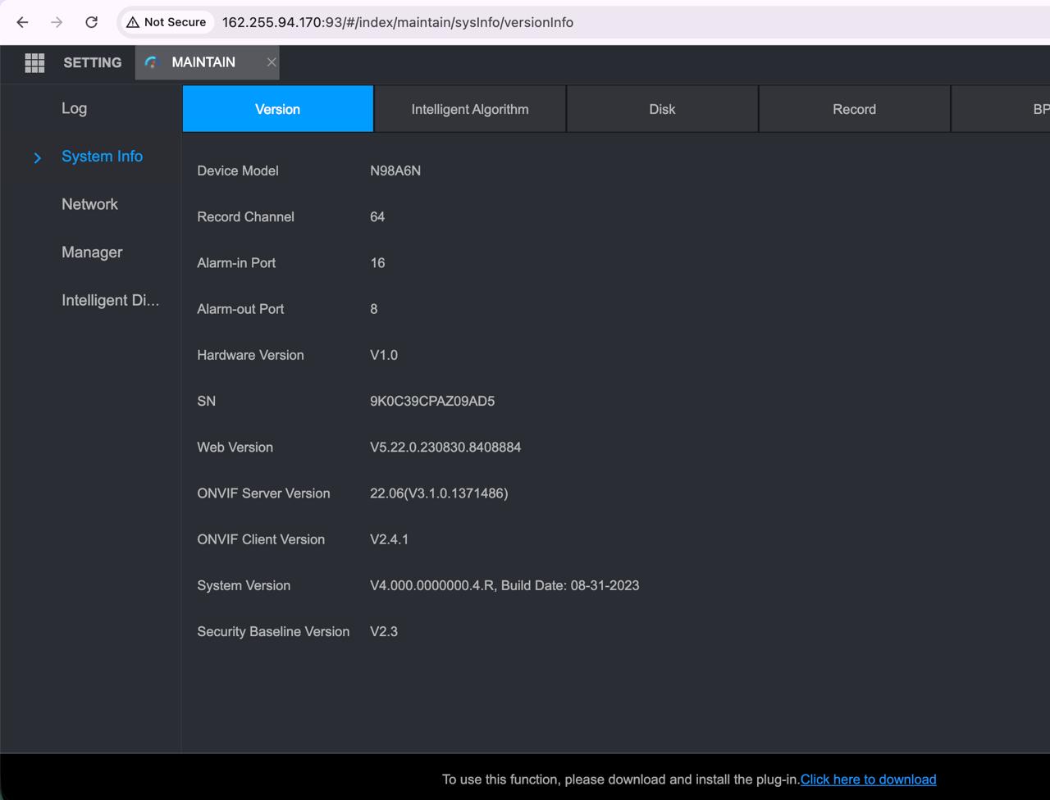Switch to the SETTING tab
Viewport: 1050px width, 800px height.
click(x=92, y=62)
